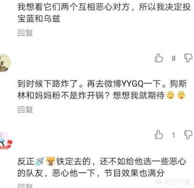
Task: Open the second commenter's avatar
Action: [x=5, y=63]
